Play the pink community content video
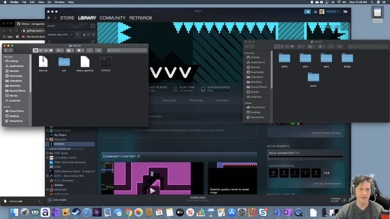The width and height of the screenshot is (390, 219). (152, 190)
